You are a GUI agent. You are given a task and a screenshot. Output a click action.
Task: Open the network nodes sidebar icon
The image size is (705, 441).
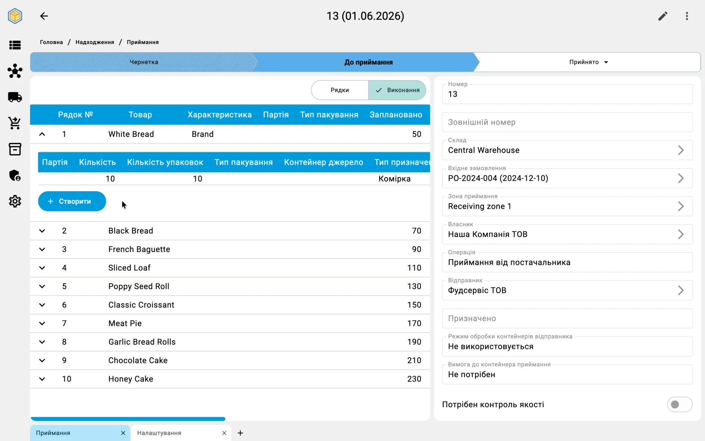tap(15, 71)
